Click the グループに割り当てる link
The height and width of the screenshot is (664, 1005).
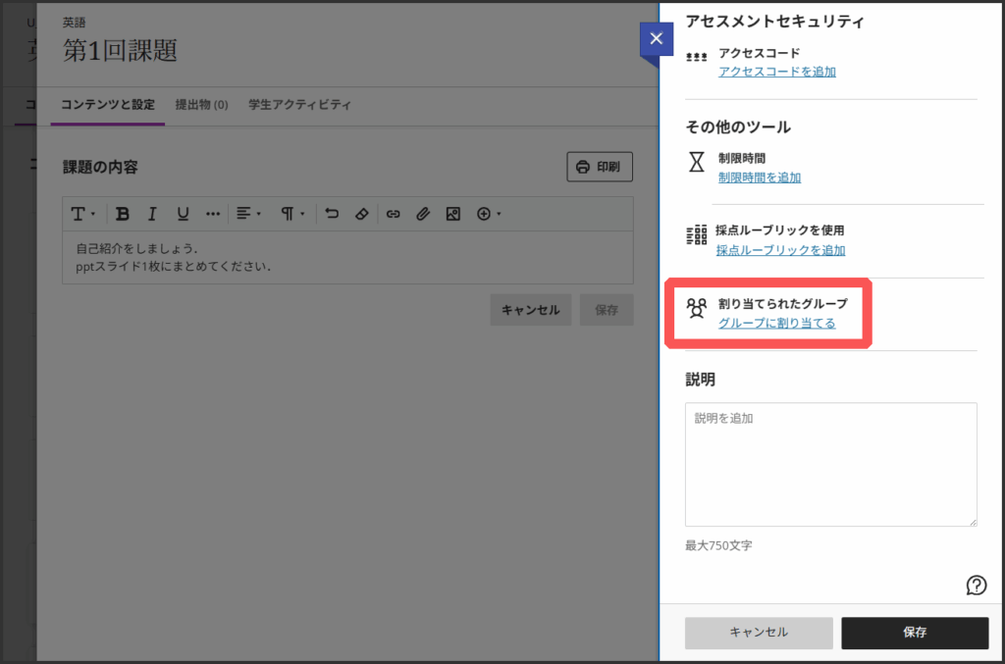point(776,323)
